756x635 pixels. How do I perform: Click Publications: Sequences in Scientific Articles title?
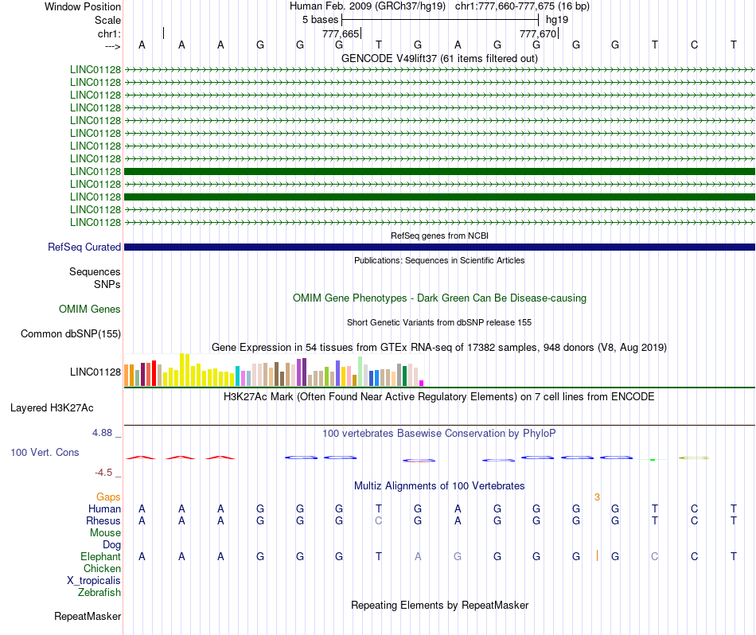point(439,260)
